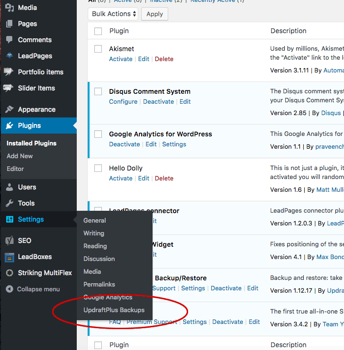Edit the Backup/Restore plugin
Screen dimensions: 344x350
pos(253,288)
